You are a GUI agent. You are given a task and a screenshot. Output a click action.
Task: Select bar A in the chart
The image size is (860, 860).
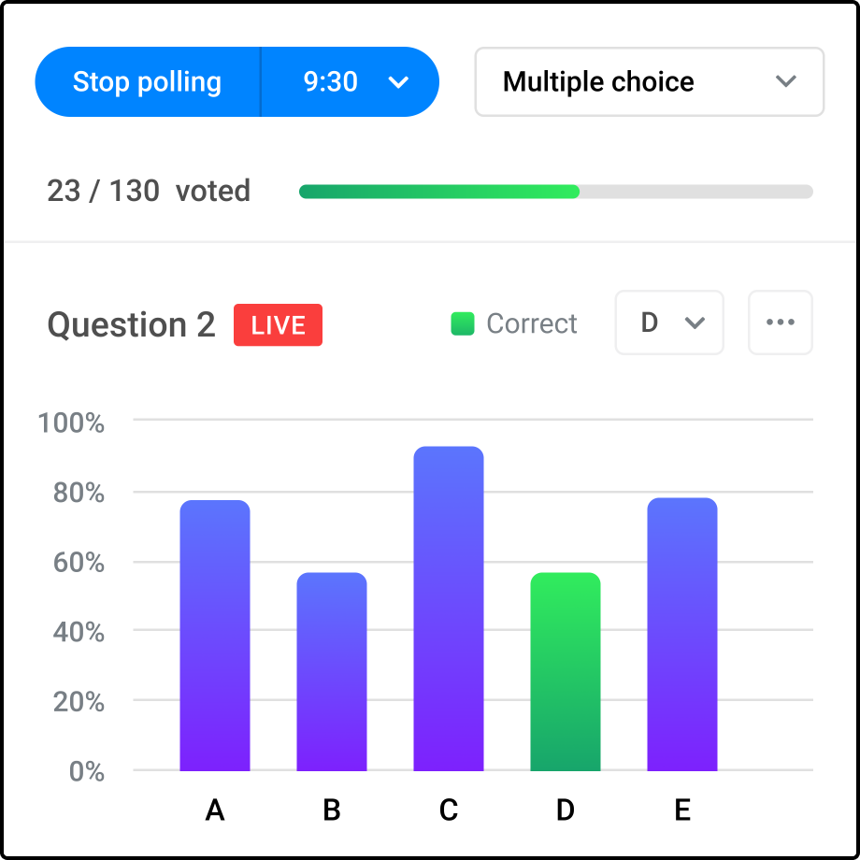(215, 636)
